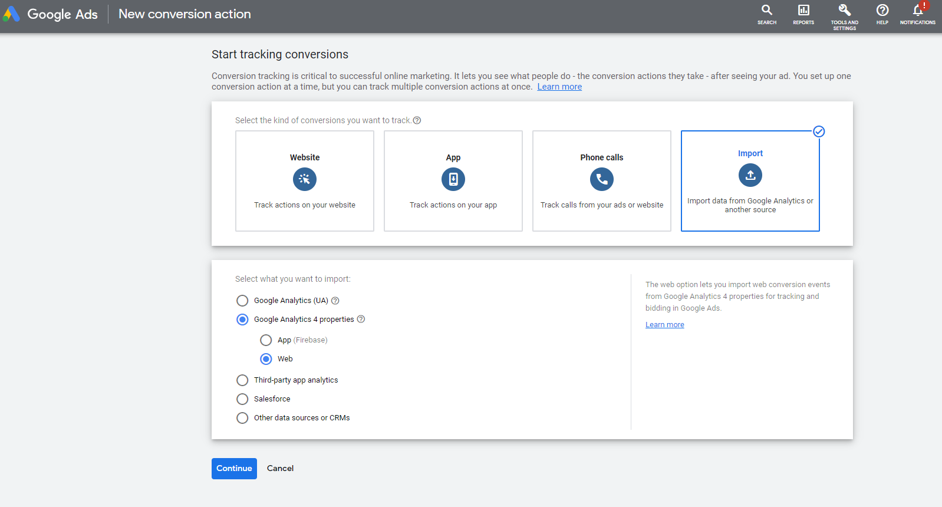Click 'Track actions on your app' text

(453, 205)
